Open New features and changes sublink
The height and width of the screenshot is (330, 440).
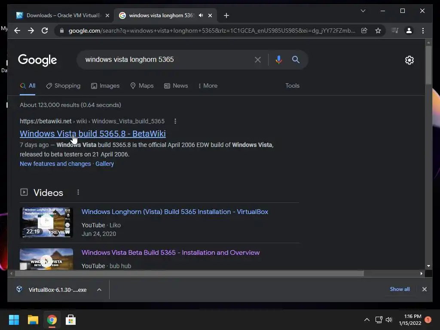pos(55,164)
